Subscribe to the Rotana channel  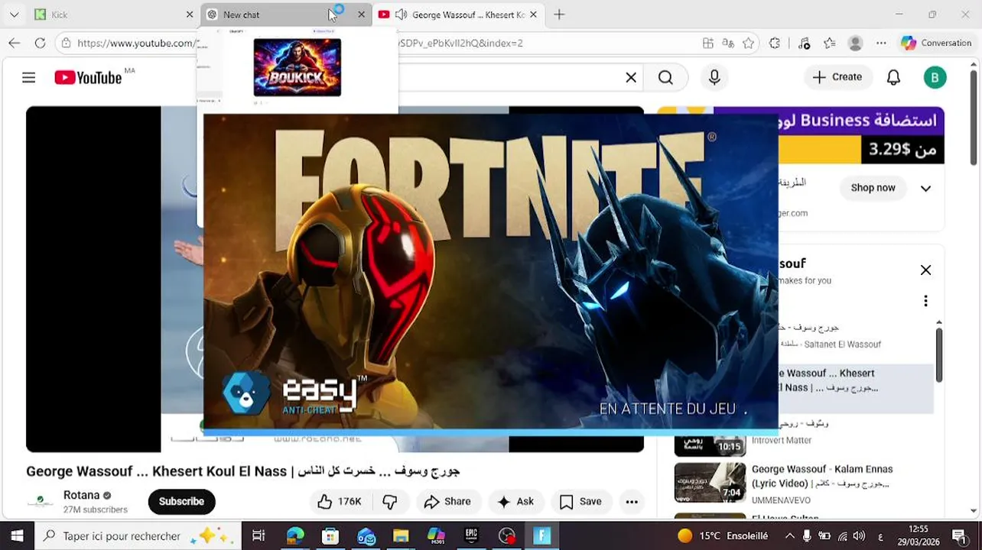[x=181, y=502]
